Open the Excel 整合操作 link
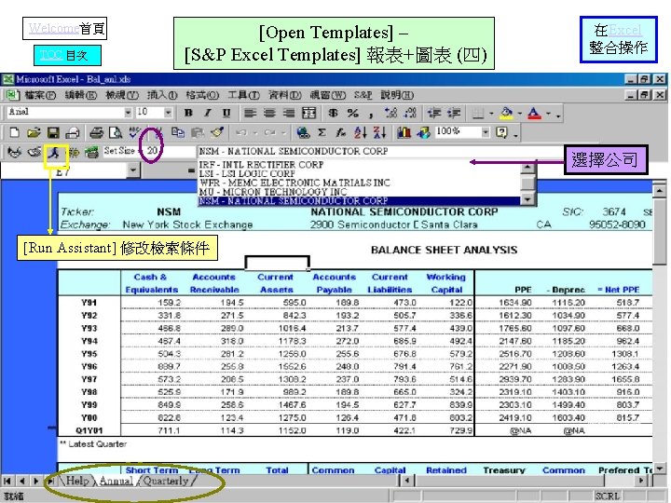The height and width of the screenshot is (503, 671). point(619,39)
